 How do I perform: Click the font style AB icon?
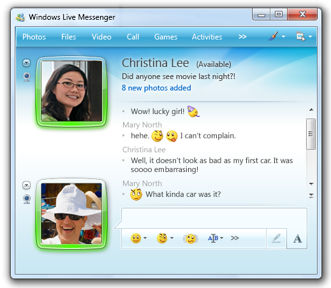coord(213,238)
